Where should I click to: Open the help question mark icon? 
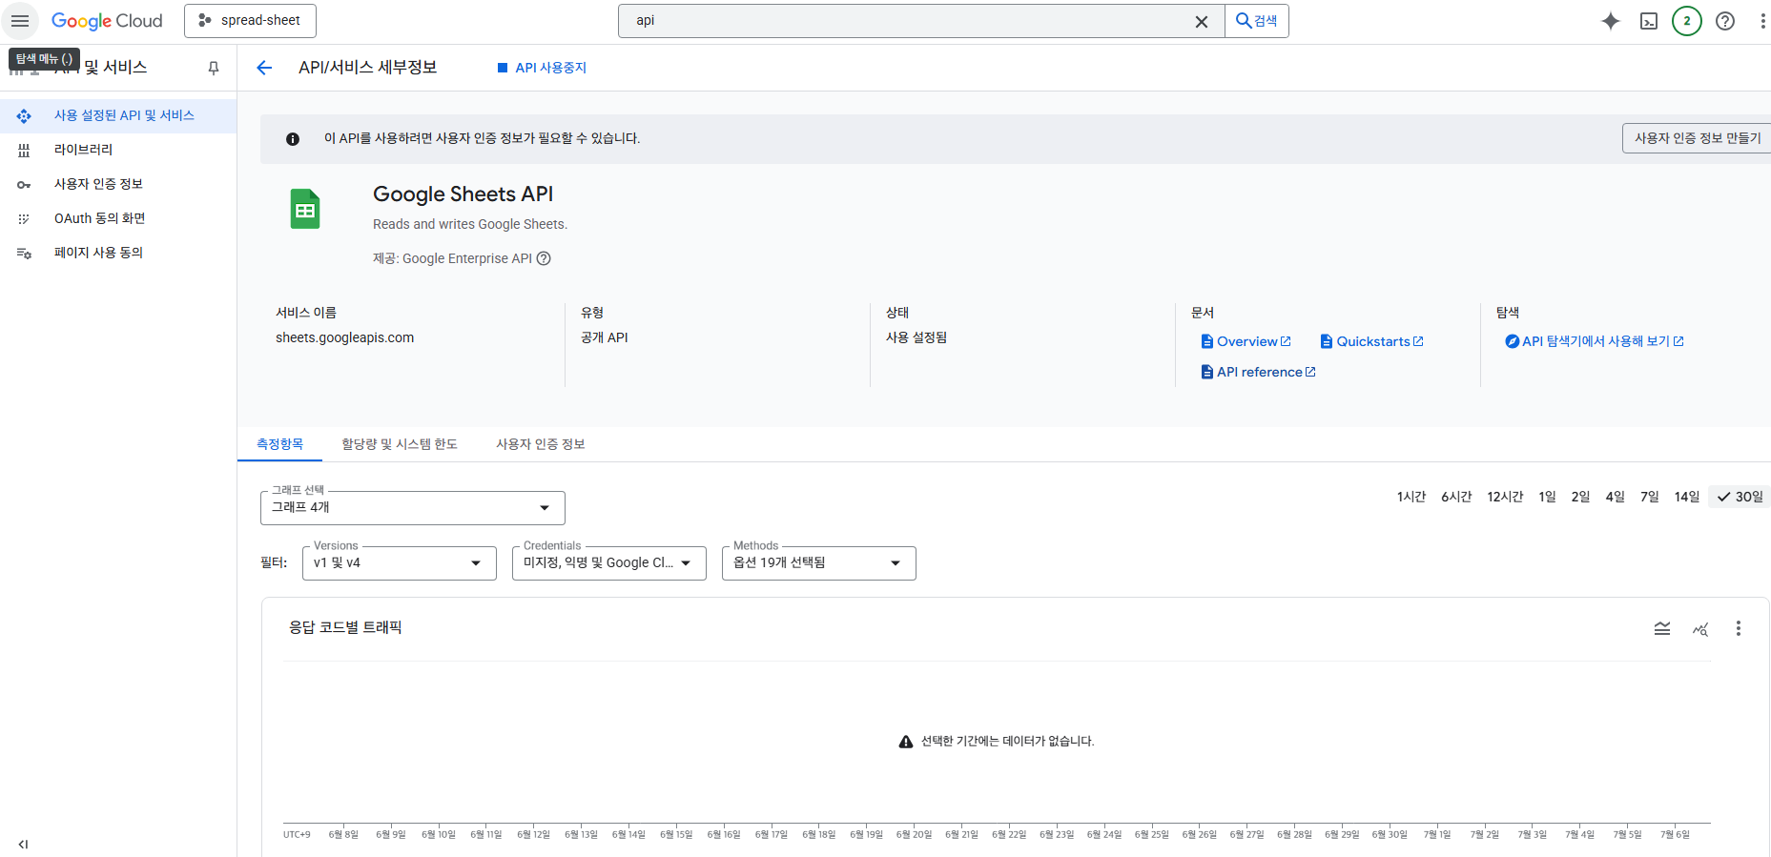coord(1725,21)
